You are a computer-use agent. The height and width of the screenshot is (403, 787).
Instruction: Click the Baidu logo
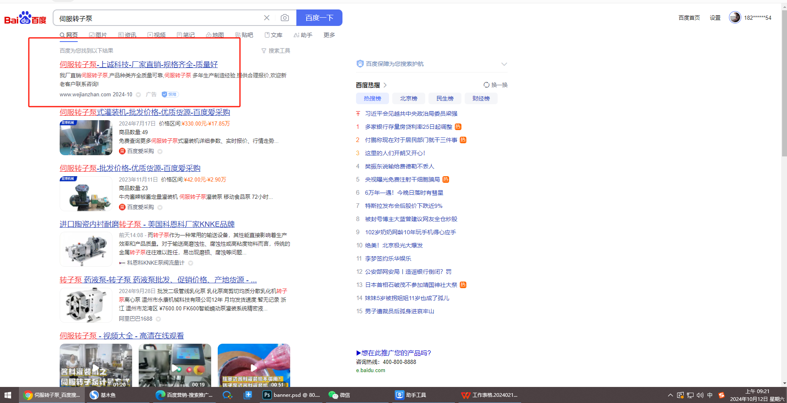(26, 19)
